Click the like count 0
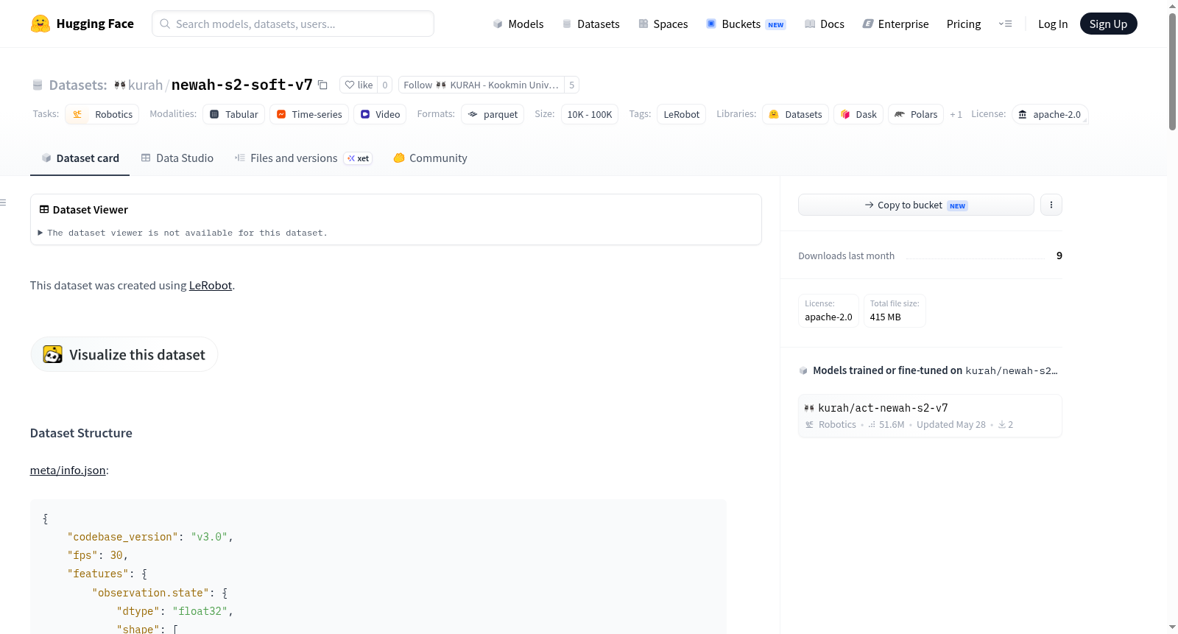This screenshot has width=1178, height=634. pos(384,85)
